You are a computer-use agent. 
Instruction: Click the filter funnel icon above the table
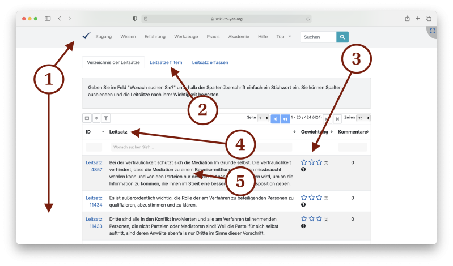(x=106, y=118)
